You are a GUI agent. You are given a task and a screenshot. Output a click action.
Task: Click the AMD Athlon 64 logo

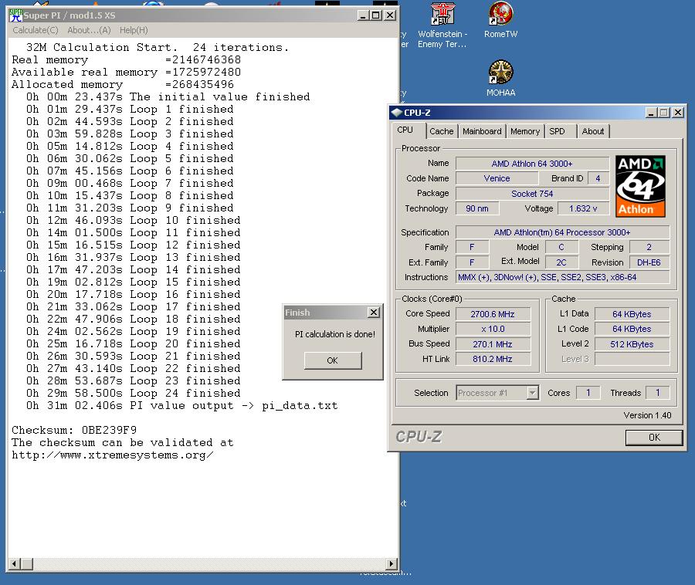pyautogui.click(x=640, y=186)
